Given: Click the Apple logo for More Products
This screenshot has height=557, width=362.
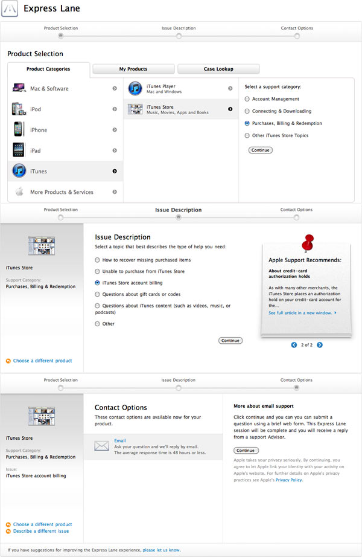Looking at the screenshot, I should 19,192.
